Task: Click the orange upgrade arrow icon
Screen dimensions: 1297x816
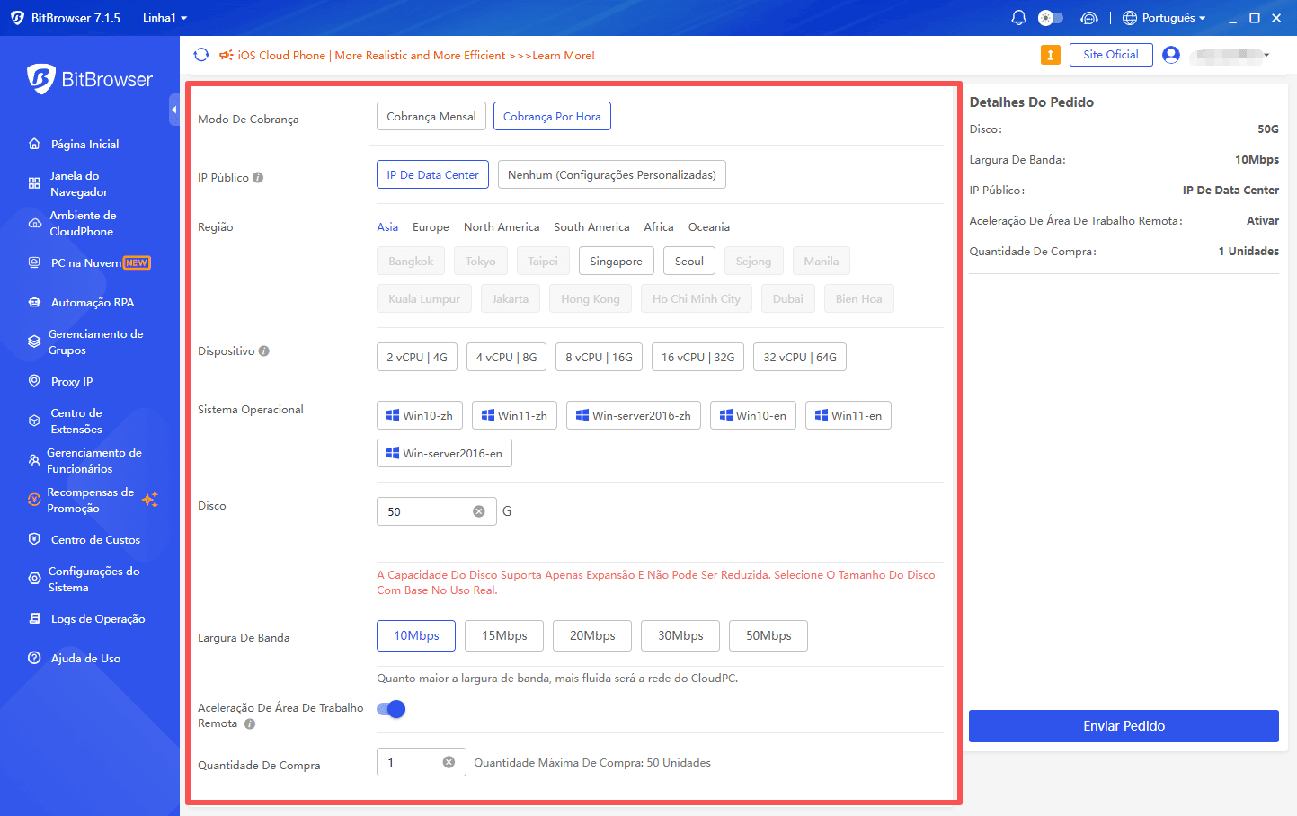Action: (x=1050, y=55)
